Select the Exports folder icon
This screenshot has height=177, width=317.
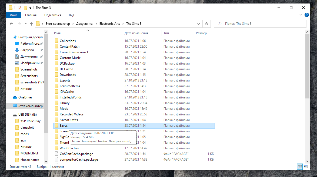[x=56, y=80]
